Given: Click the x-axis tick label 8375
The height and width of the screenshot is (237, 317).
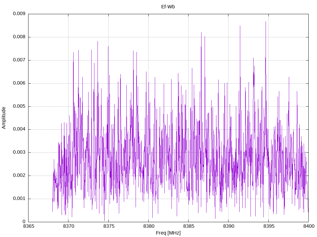Looking at the screenshot, I should point(109,226).
